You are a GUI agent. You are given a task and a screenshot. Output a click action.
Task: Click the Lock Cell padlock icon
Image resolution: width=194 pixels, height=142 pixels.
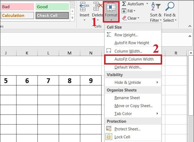(x=109, y=137)
